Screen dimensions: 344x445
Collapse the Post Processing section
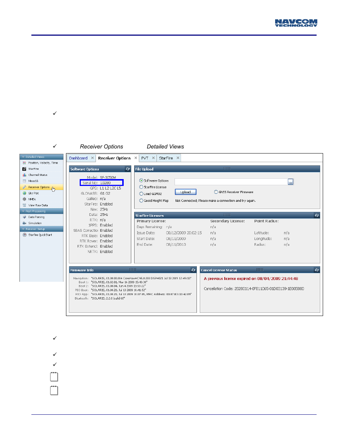[x=23, y=212]
